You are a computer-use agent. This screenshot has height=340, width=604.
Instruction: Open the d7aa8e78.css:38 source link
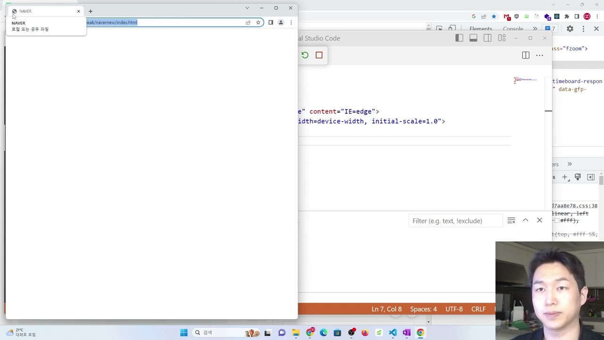(575, 206)
